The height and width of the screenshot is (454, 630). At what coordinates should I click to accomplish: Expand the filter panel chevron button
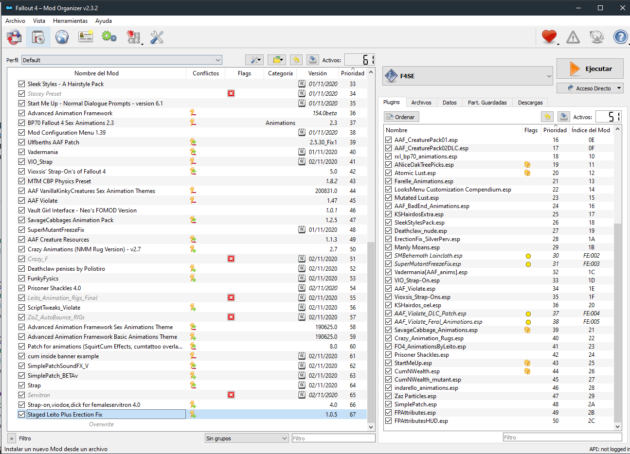click(12, 438)
